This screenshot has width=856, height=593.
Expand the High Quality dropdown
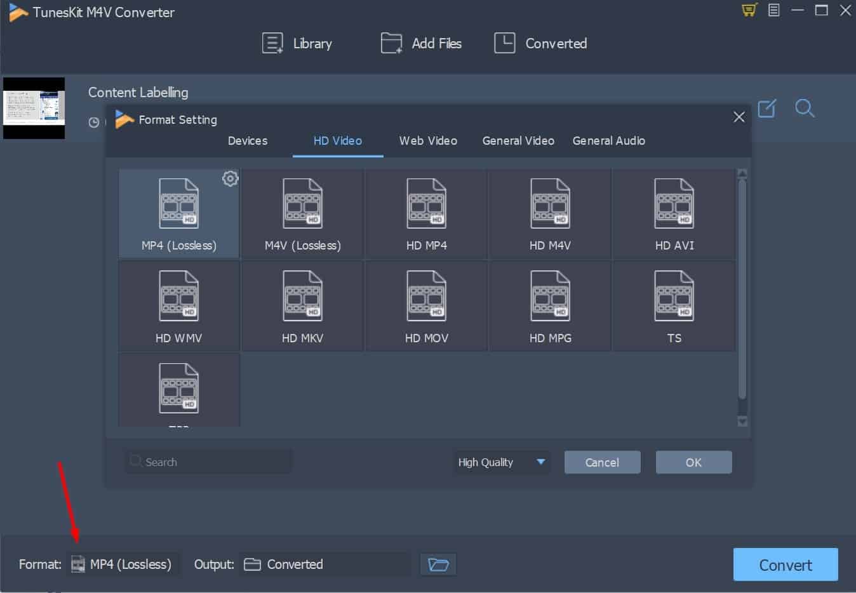tap(501, 462)
